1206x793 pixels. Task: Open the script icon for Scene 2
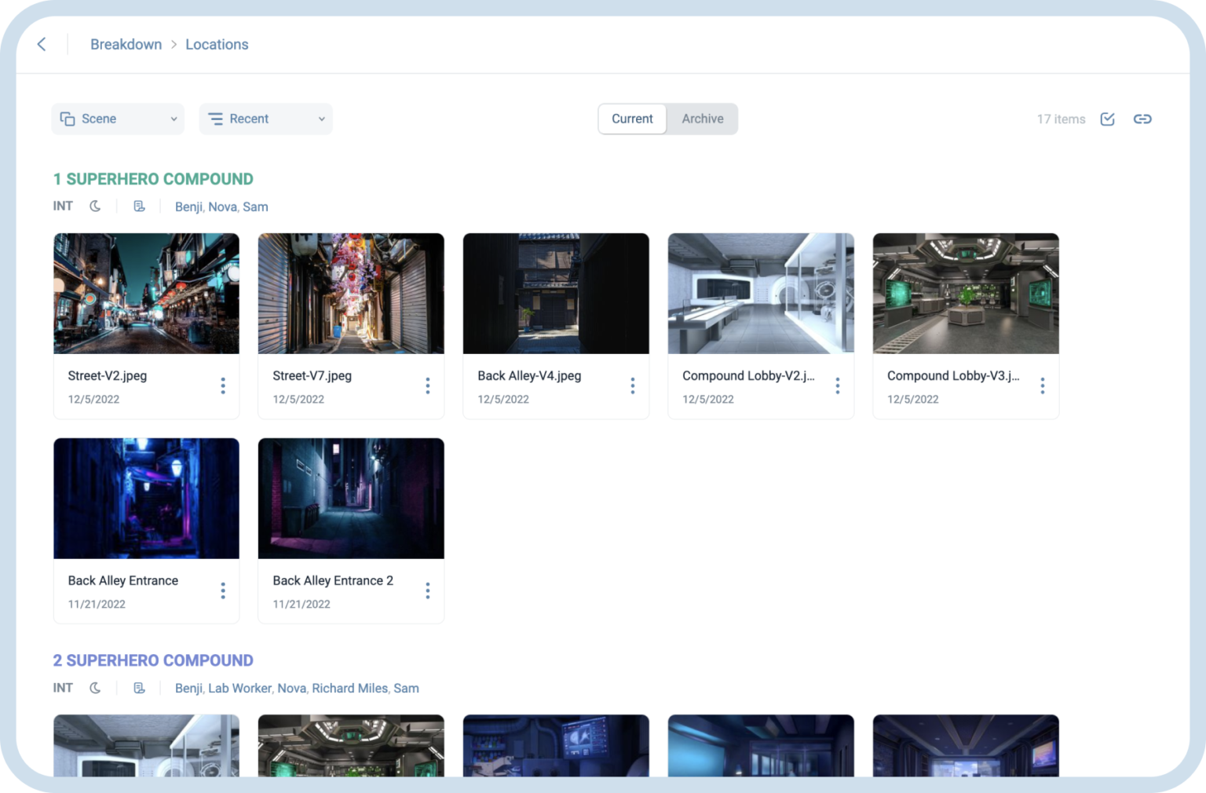140,687
